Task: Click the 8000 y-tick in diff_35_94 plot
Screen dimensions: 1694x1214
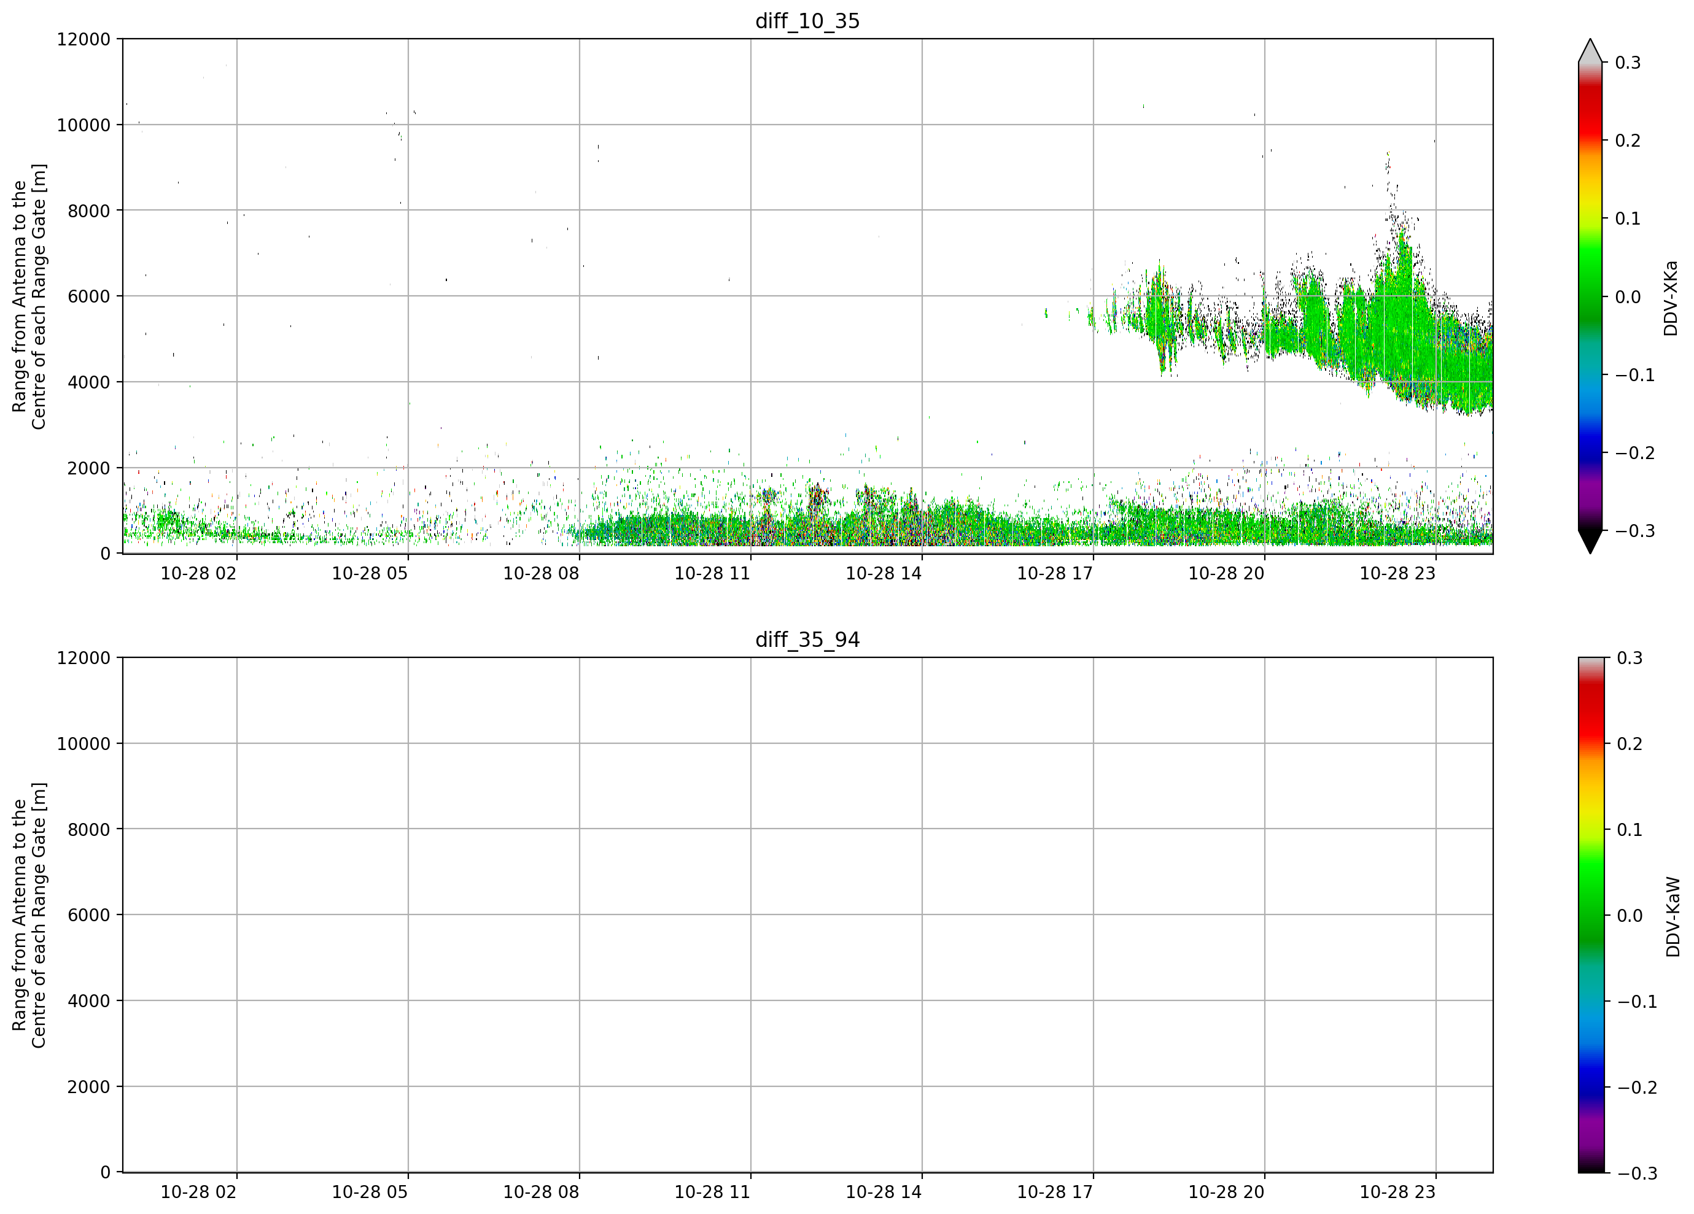Action: (89, 830)
